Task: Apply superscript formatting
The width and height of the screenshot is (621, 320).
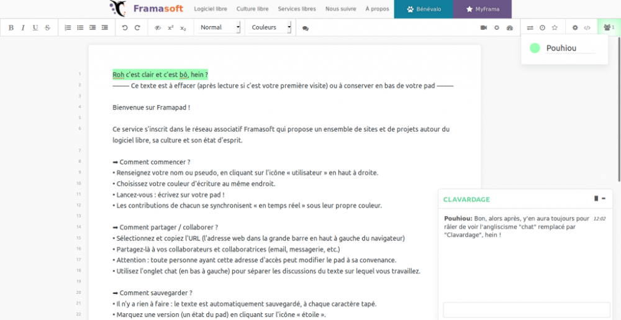Action: pos(171,28)
